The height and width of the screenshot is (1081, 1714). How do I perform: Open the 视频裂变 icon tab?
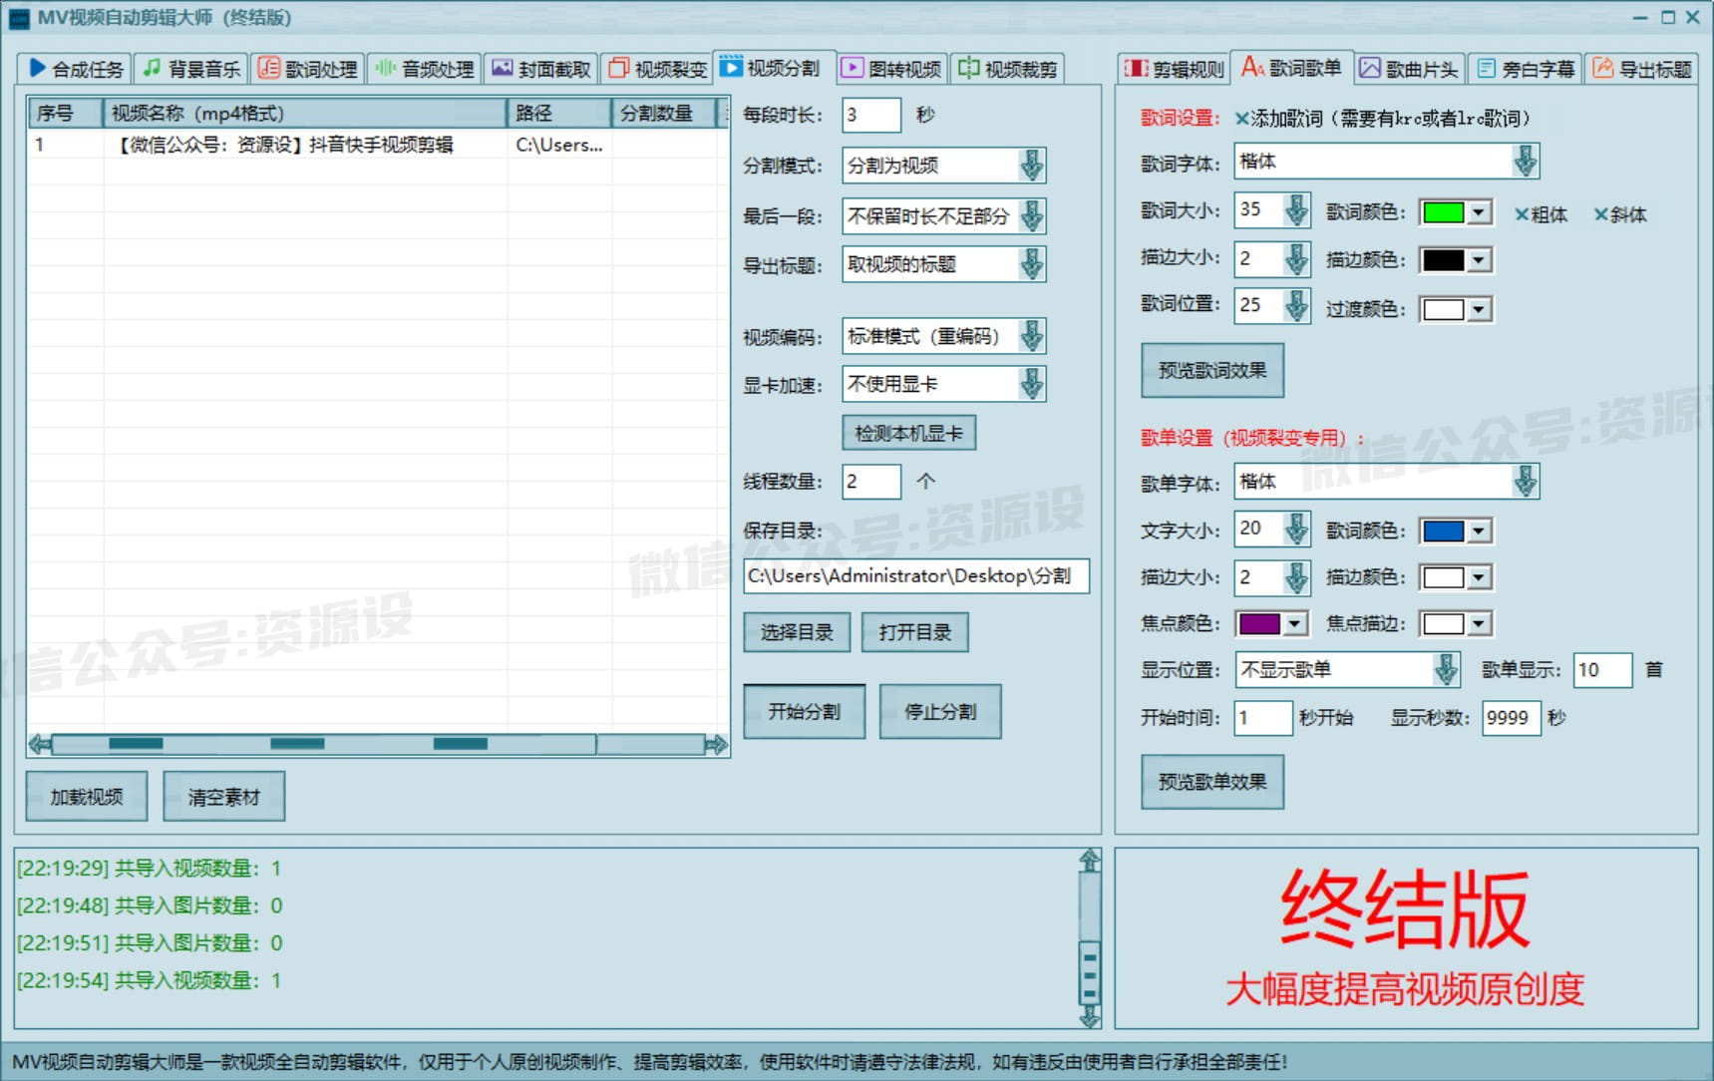[x=657, y=69]
